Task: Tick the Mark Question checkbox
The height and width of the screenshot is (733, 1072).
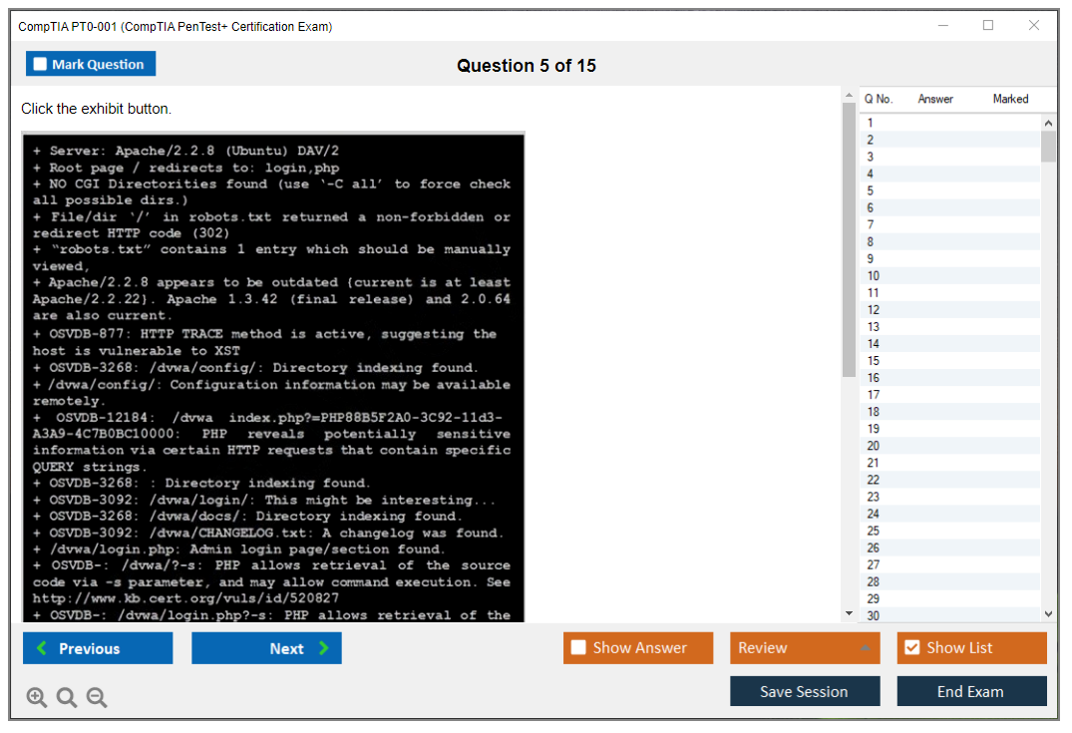Action: point(41,65)
